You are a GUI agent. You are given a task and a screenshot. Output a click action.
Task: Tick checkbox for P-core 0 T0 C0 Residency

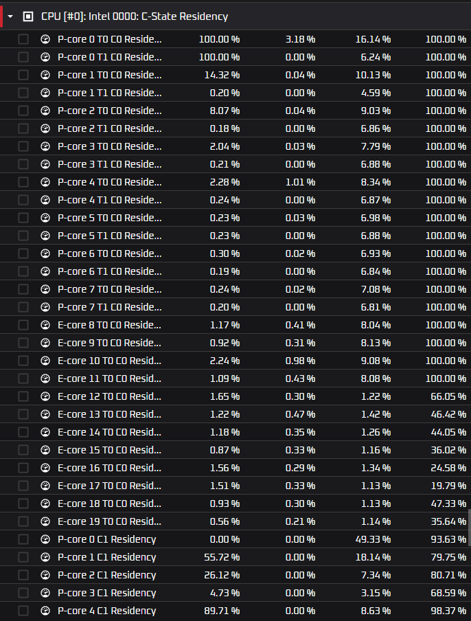pyautogui.click(x=23, y=39)
